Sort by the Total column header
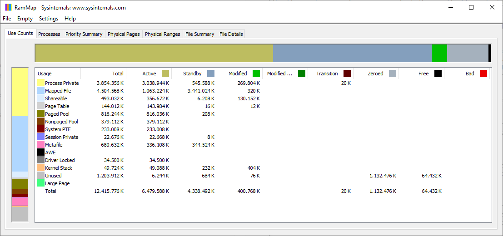 [x=103, y=74]
